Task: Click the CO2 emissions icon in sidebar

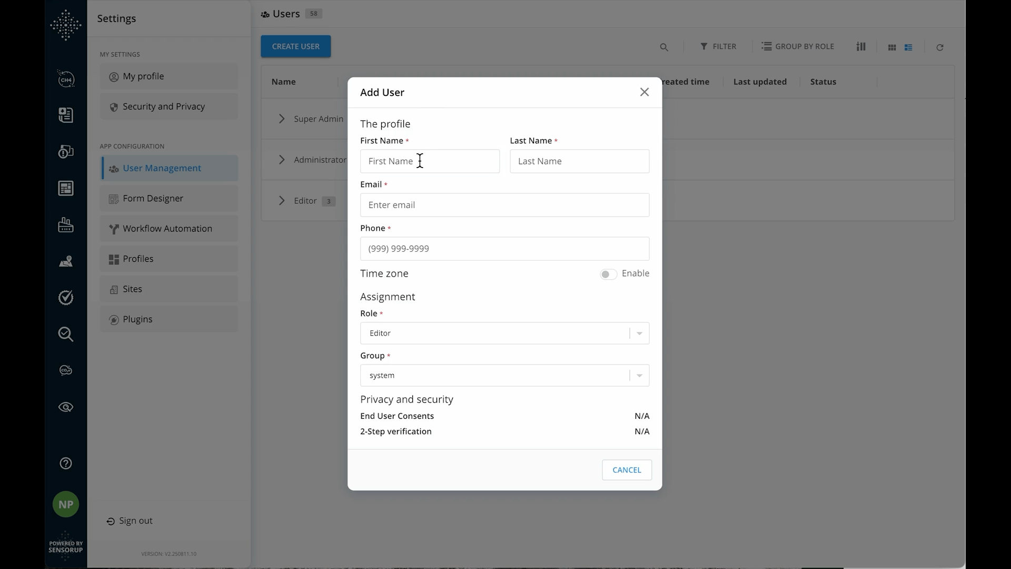Action: point(65,370)
